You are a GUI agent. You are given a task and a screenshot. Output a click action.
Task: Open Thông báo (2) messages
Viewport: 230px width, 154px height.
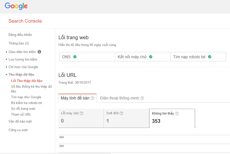point(19,43)
